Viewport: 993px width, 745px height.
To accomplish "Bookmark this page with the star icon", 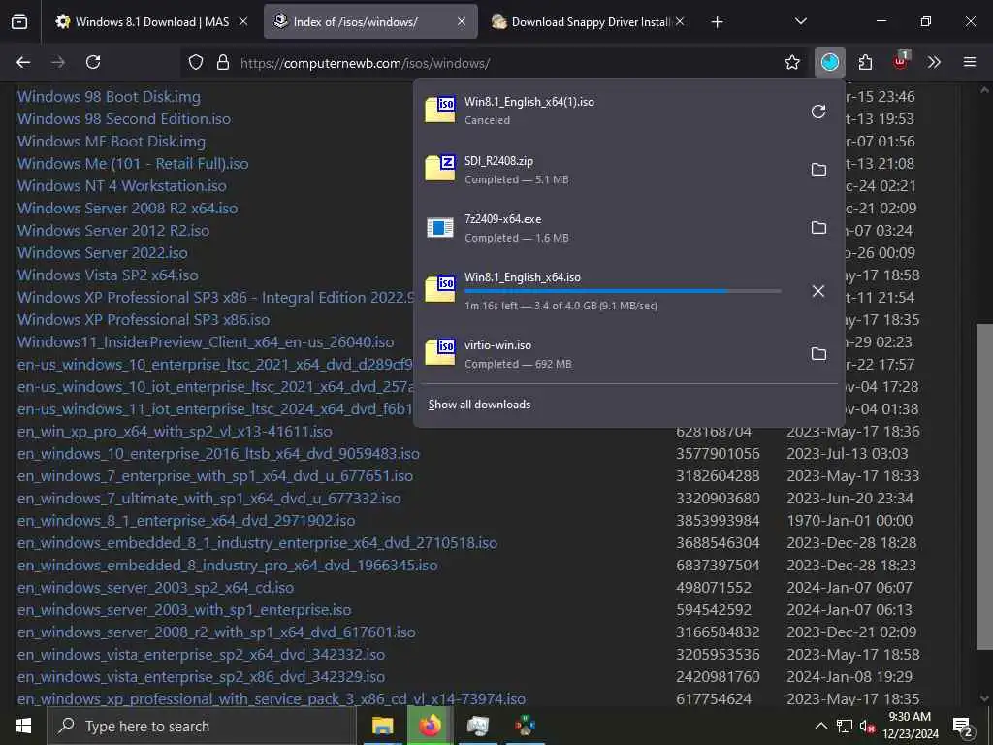I will click(x=791, y=62).
